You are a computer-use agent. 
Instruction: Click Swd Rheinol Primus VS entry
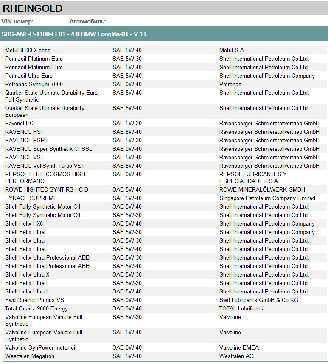pos(34,300)
